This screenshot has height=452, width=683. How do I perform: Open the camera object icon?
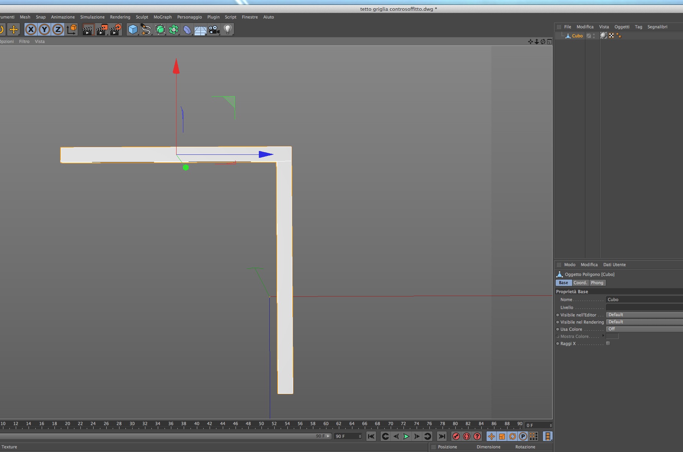[214, 29]
